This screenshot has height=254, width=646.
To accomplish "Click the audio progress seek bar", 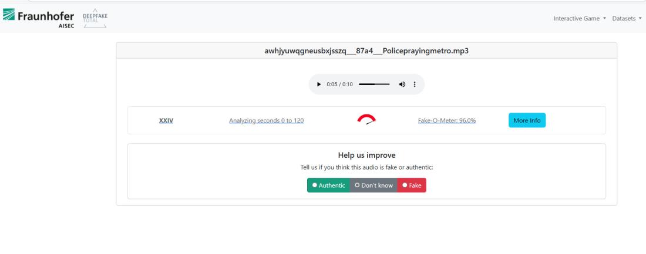I will [374, 84].
